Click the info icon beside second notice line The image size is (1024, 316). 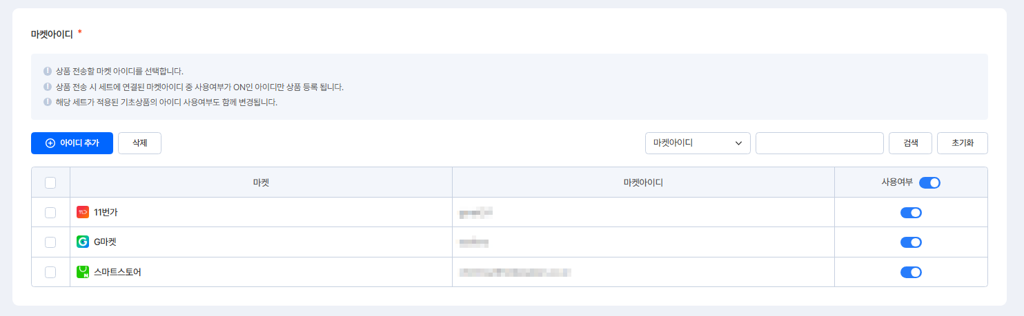(x=48, y=87)
